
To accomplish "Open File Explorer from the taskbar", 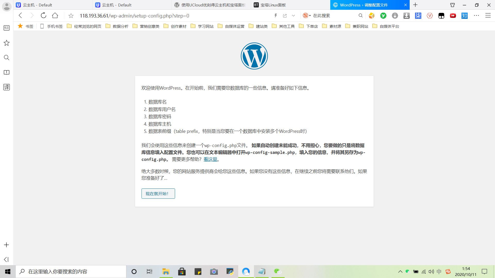I will tap(166, 272).
